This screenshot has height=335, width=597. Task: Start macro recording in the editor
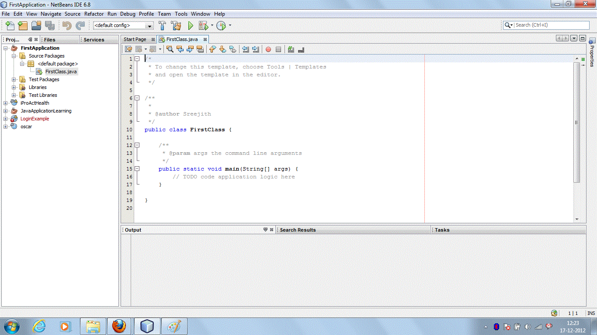click(268, 49)
